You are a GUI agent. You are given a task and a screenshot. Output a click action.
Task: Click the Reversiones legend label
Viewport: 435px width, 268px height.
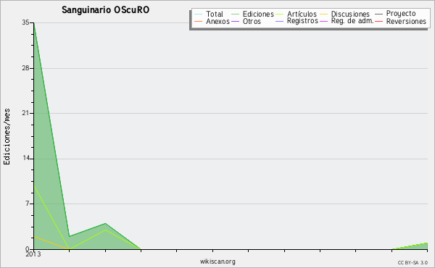[x=406, y=21]
